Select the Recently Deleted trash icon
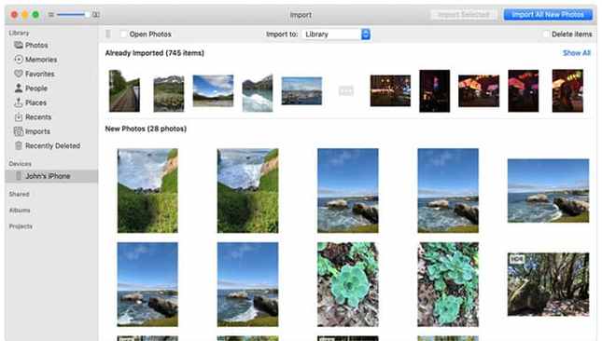The width and height of the screenshot is (602, 341). pyautogui.click(x=19, y=145)
